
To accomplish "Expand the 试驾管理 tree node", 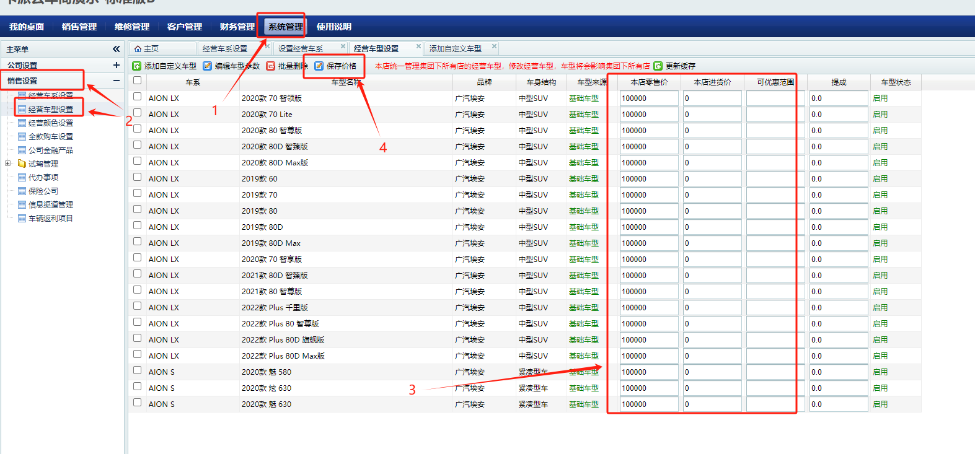I will [7, 164].
